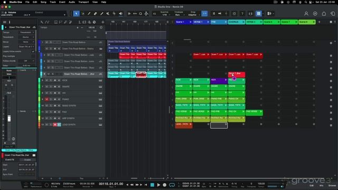
Task: Toggle the Show Launcher grid icon
Action: (x=258, y=14)
